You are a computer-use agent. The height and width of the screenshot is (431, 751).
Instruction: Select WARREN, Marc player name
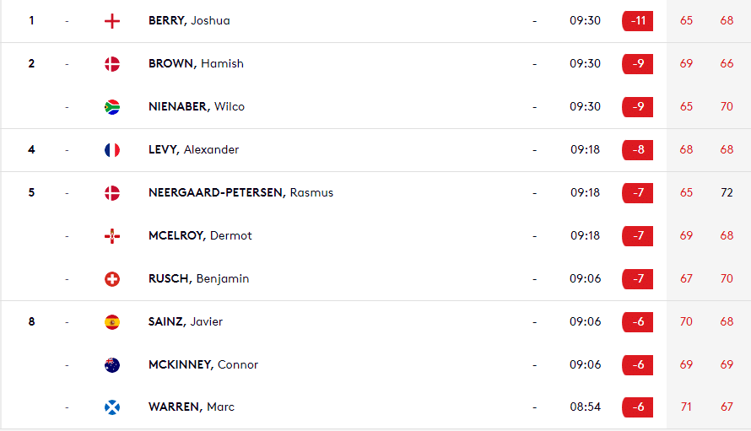[192, 407]
